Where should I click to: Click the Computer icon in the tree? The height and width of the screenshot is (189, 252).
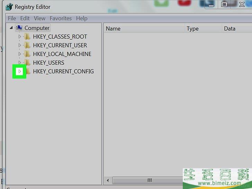pos(19,28)
